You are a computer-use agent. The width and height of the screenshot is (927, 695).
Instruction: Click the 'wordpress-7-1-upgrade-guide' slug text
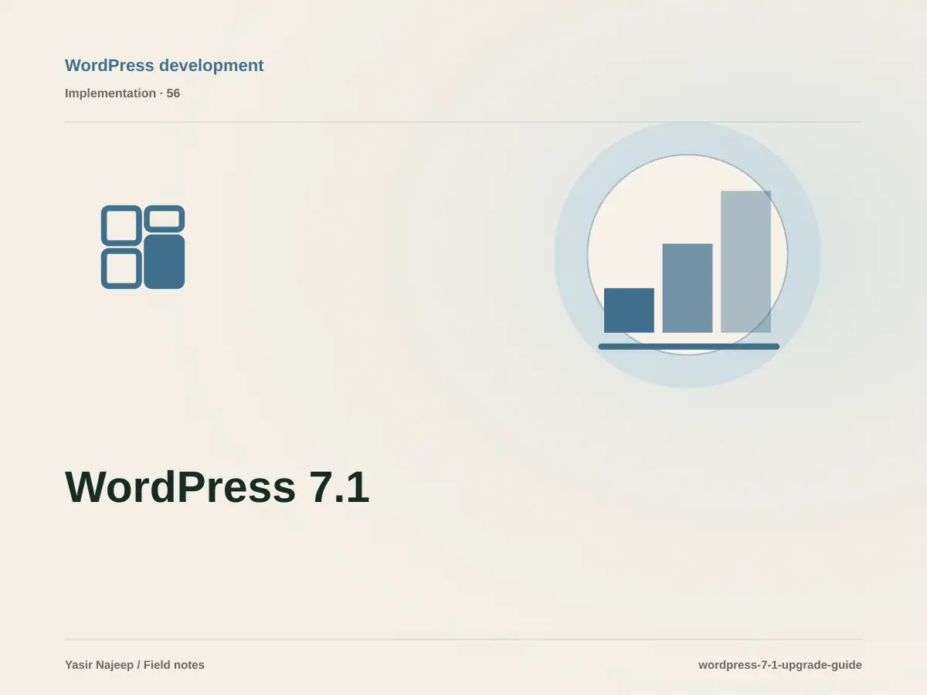click(780, 665)
